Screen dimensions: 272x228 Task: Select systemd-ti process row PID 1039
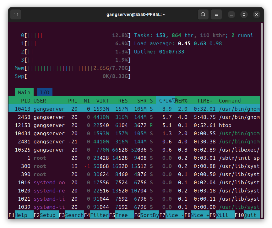(134, 207)
